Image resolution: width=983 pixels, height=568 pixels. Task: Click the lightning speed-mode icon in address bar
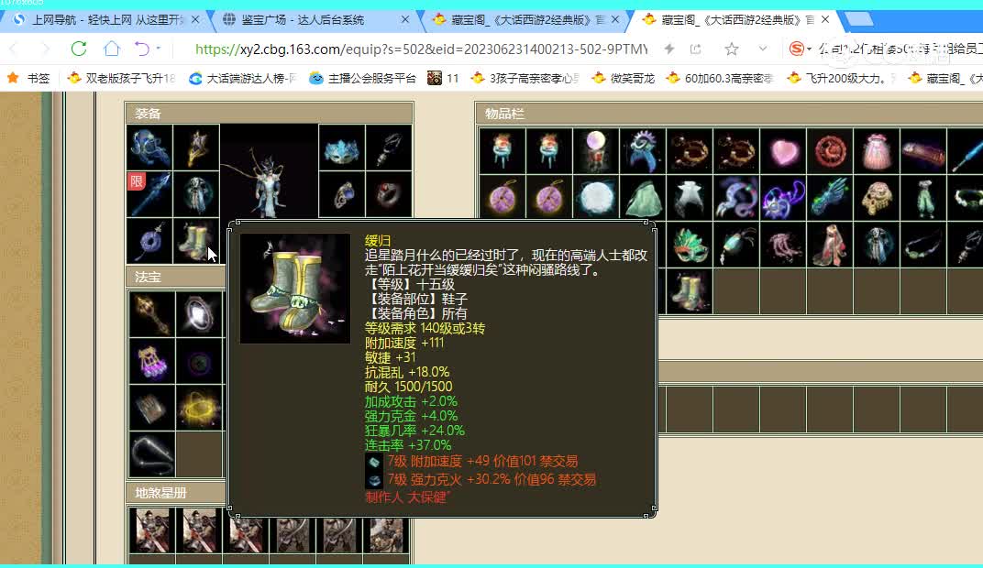tap(669, 49)
